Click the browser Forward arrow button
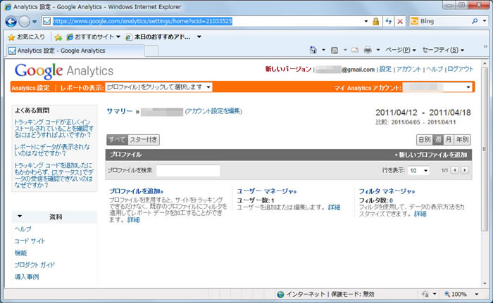Viewport: 493px width, 303px height. tap(24, 21)
